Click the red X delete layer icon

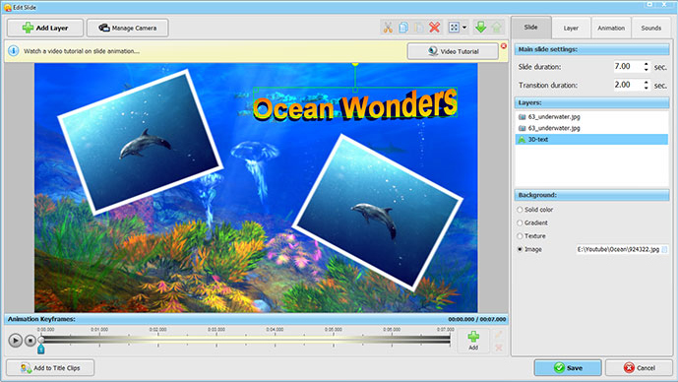[x=435, y=28]
